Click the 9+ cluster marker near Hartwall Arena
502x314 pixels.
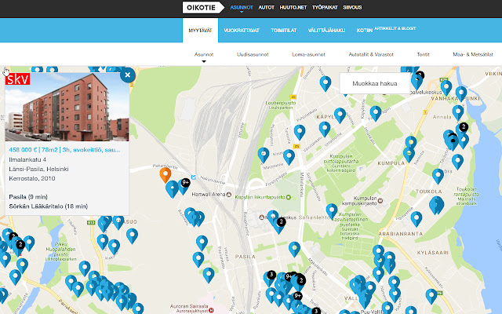(185, 183)
